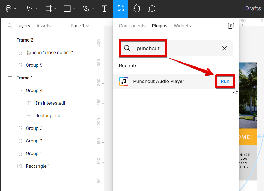
Task: Select the Text tool
Action: click(104, 9)
